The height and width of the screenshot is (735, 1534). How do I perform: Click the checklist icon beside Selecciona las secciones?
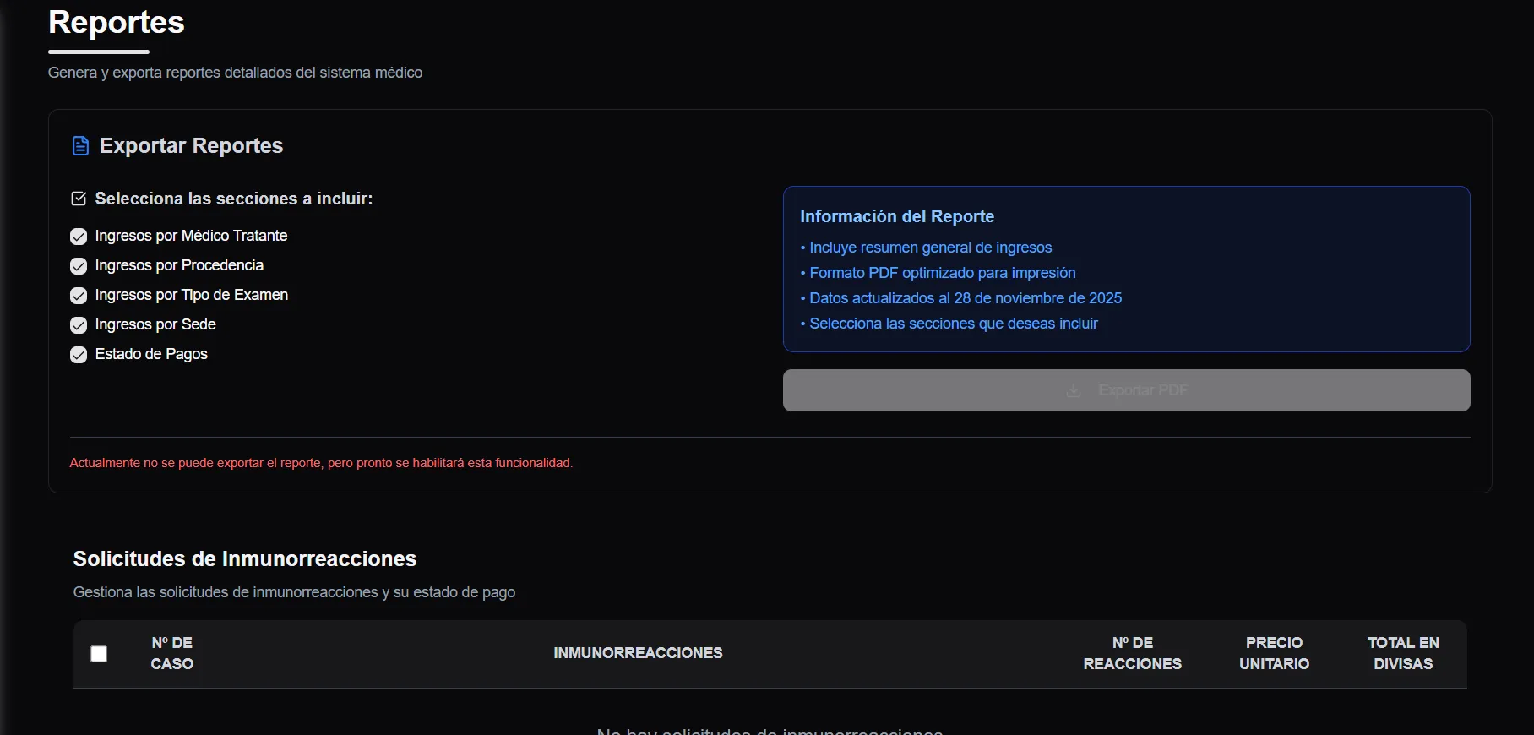point(79,199)
